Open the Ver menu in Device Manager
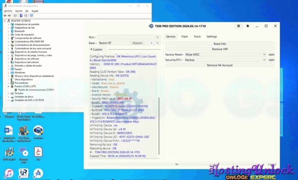298x180 pixels. (27, 11)
